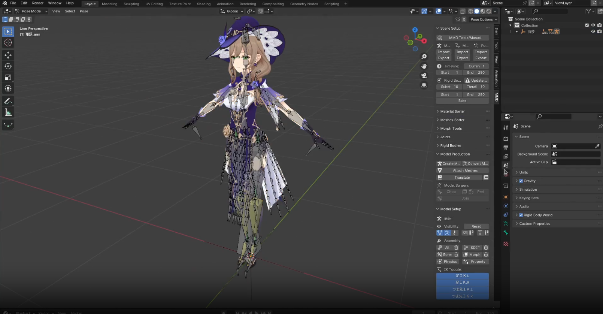Image resolution: width=603 pixels, height=314 pixels.
Task: Click the Rigid Body Substeps field
Action: 449,87
